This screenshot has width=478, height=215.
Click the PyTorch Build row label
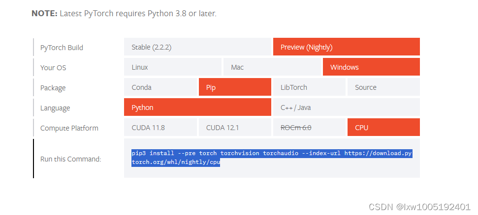62,48
